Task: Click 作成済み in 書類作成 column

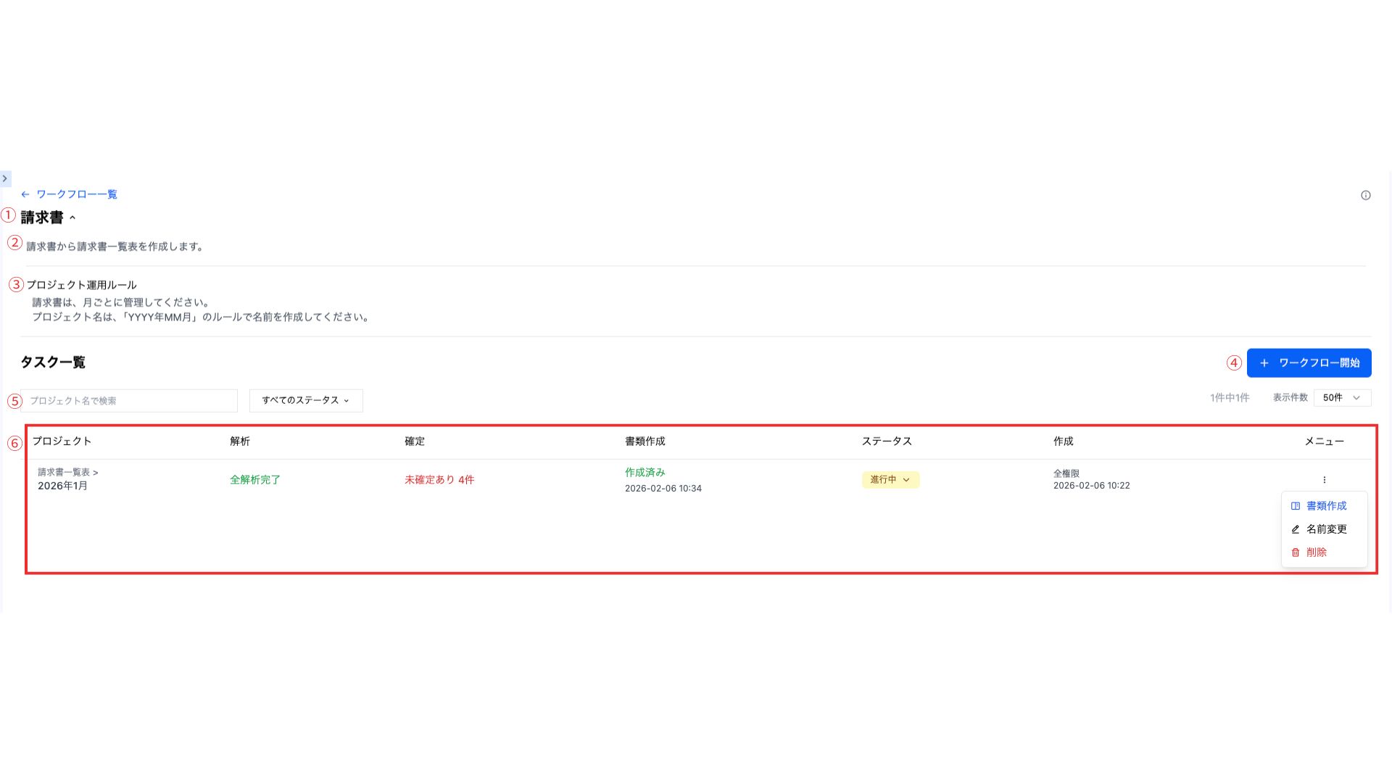Action: pyautogui.click(x=645, y=473)
